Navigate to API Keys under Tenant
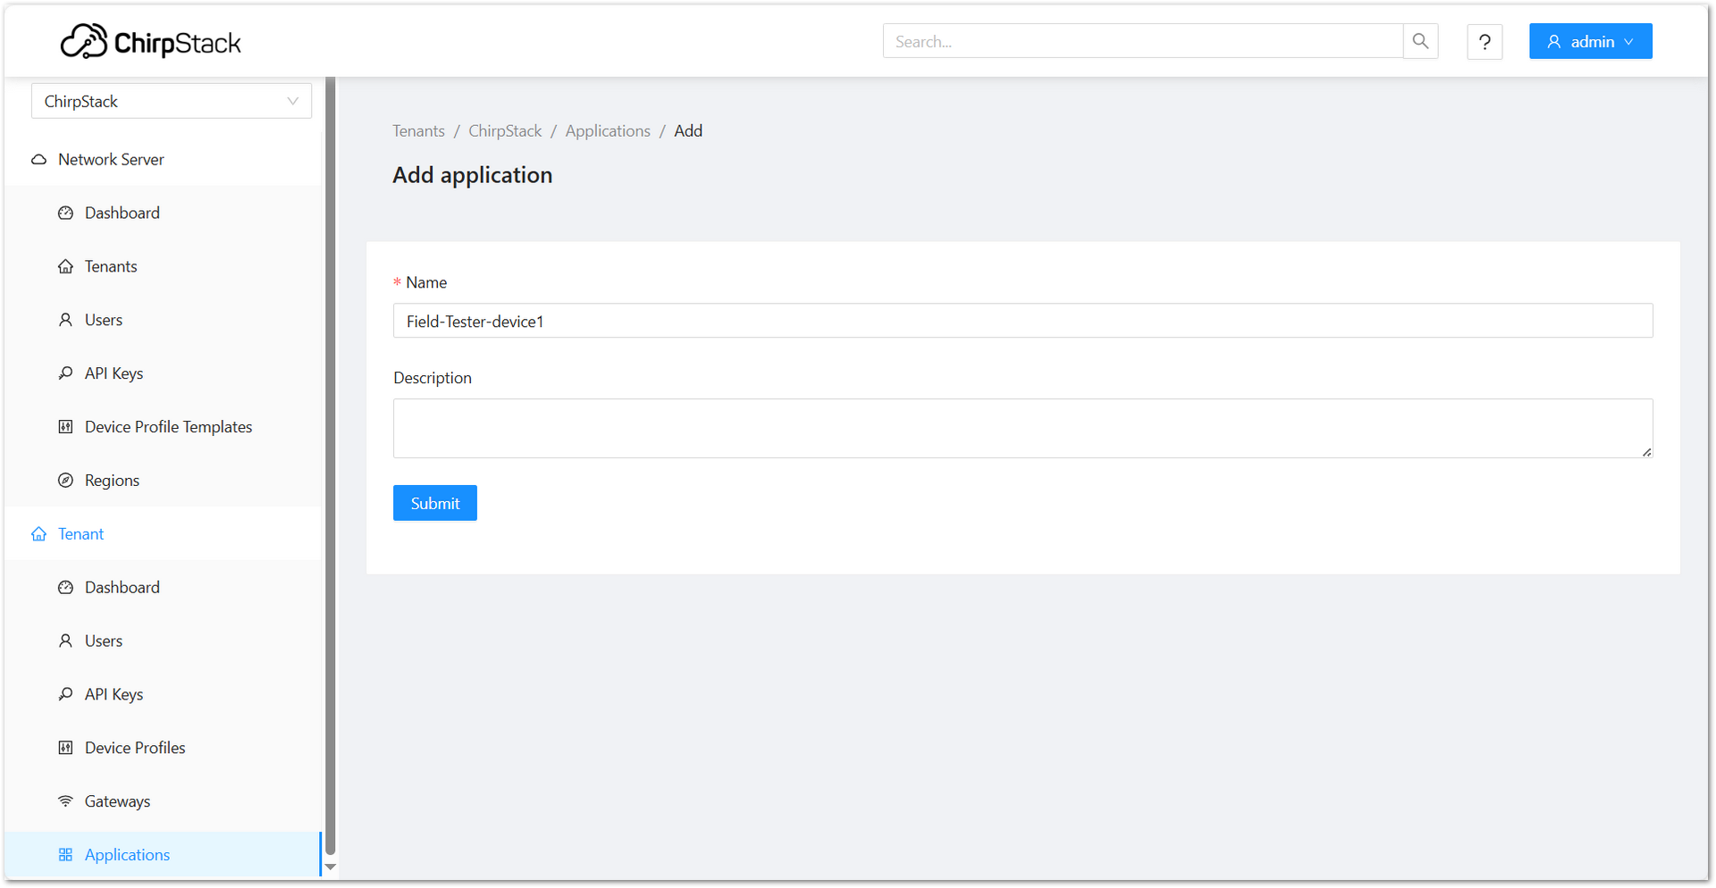This screenshot has height=888, width=1716. 114,694
